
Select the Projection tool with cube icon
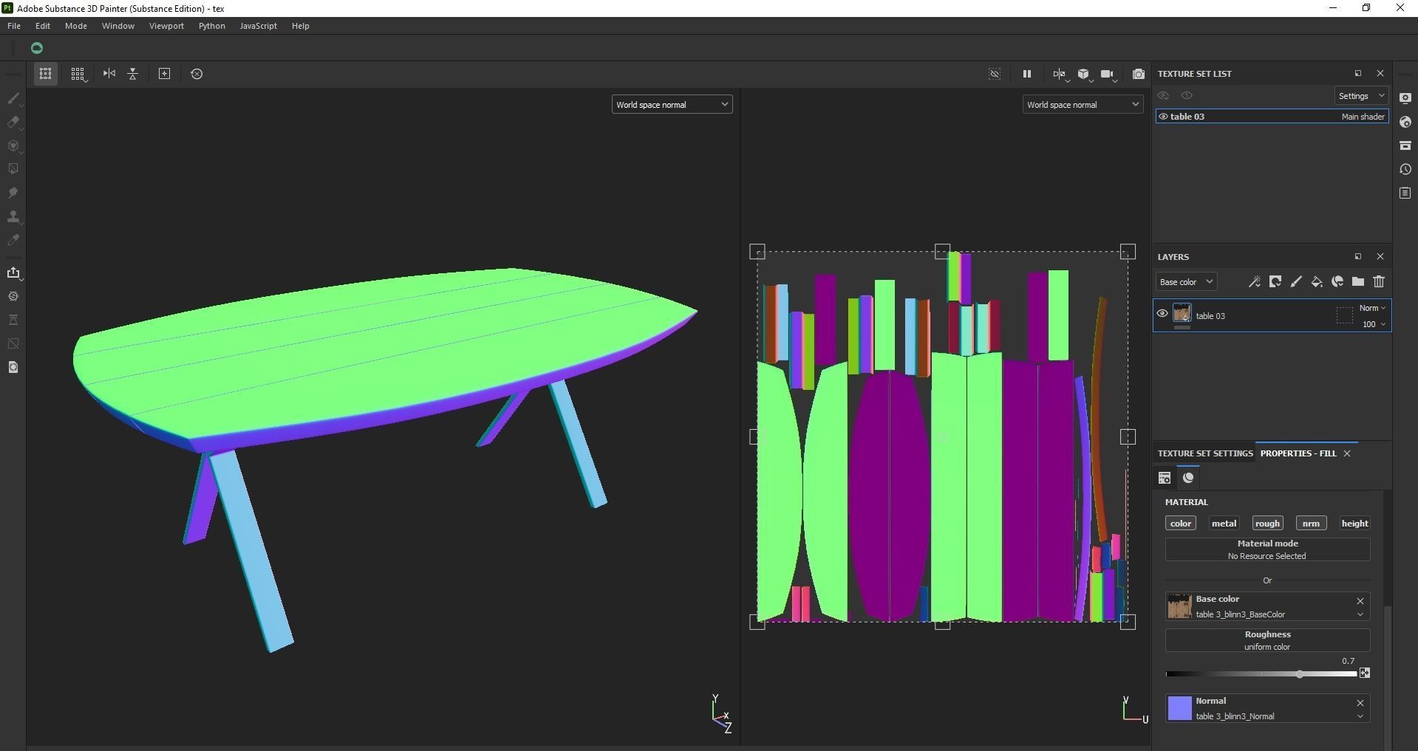[13, 145]
